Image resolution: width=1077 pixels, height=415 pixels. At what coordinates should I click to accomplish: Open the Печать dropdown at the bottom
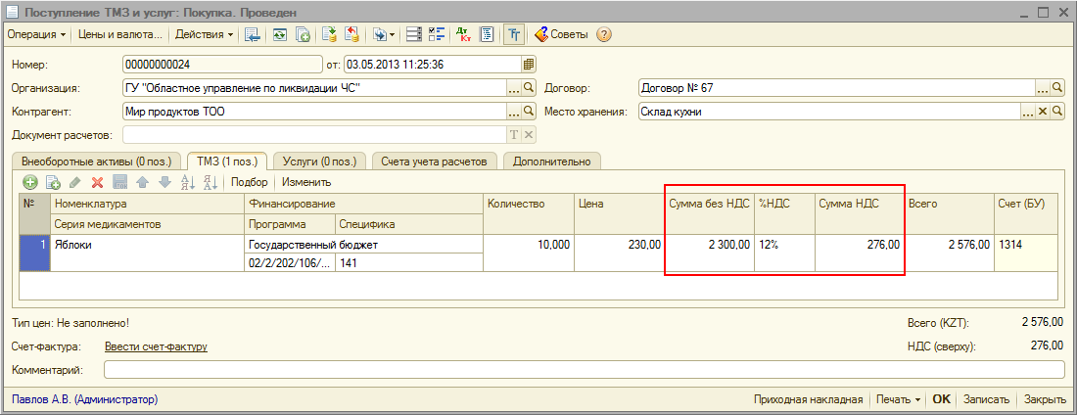pos(898,399)
